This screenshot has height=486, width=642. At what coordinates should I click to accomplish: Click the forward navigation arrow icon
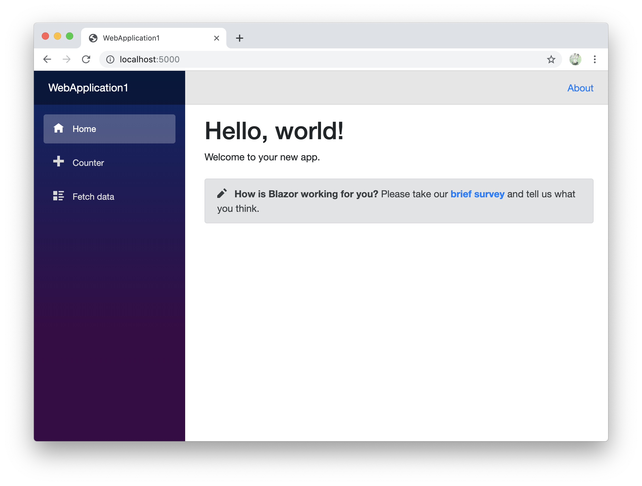(67, 59)
